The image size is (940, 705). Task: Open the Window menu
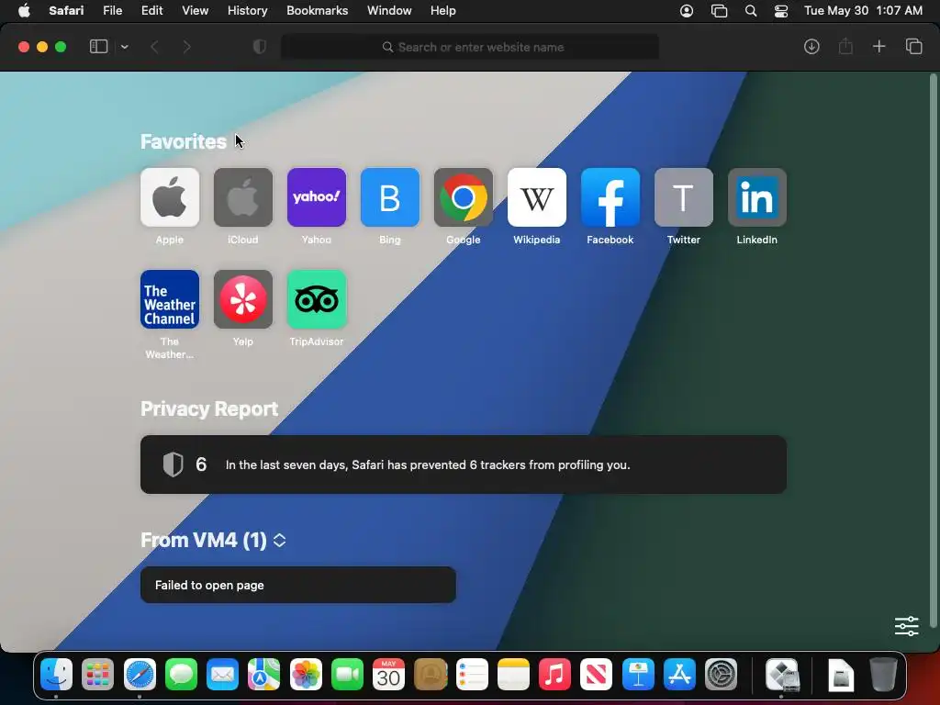(x=389, y=11)
